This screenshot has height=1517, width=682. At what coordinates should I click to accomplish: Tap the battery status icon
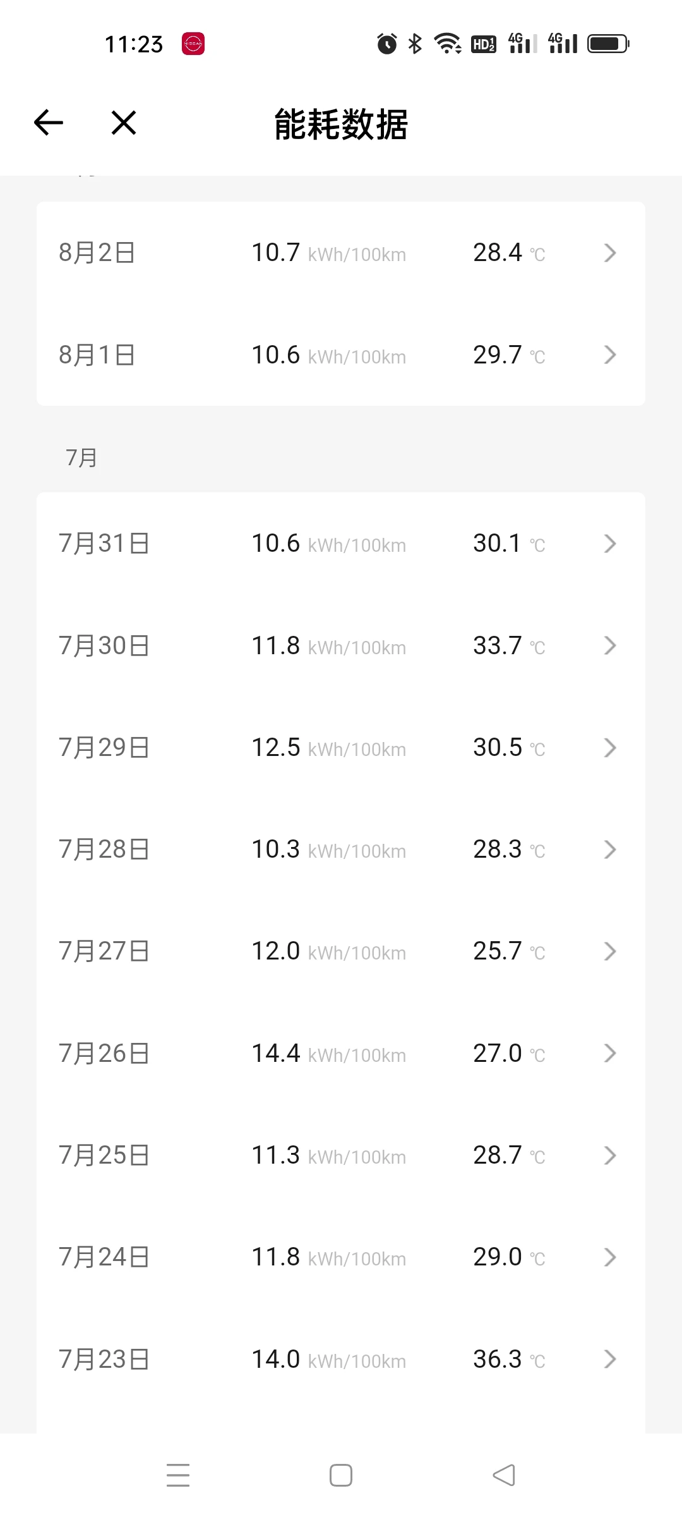coord(608,44)
